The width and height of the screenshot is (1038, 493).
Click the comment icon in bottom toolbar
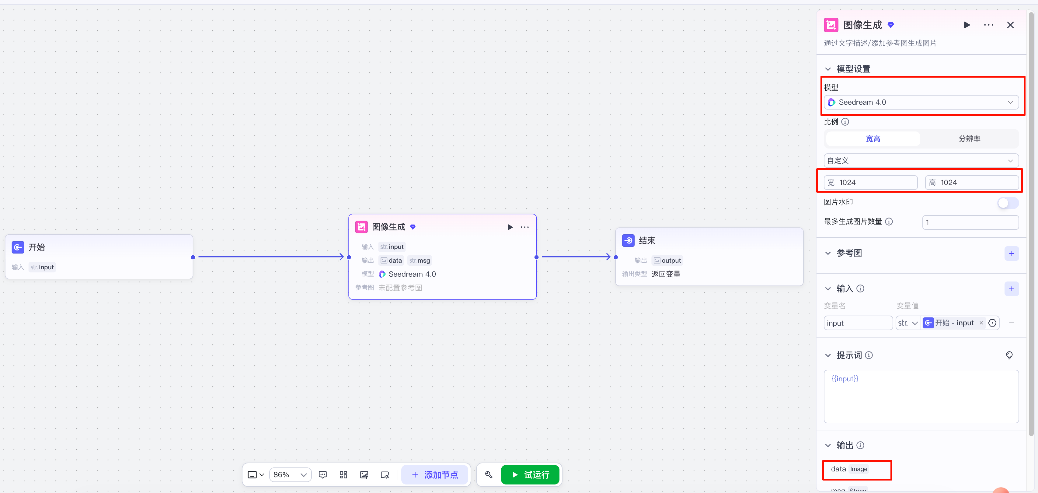[323, 475]
